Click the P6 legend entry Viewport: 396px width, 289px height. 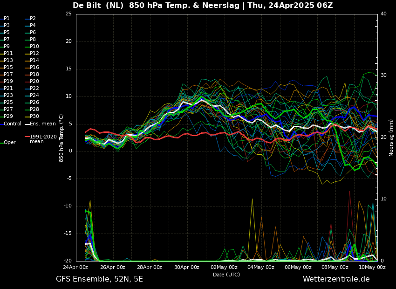pyautogui.click(x=30, y=32)
